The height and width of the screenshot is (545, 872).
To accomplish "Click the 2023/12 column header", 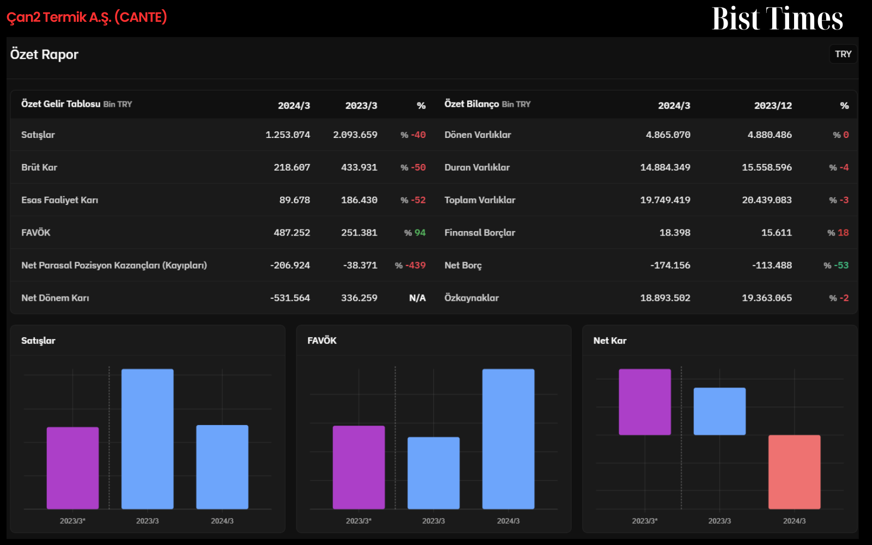I will click(773, 106).
